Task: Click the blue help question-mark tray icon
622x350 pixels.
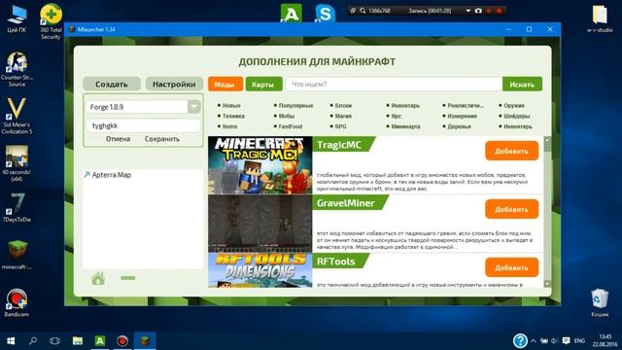Action: (520, 341)
